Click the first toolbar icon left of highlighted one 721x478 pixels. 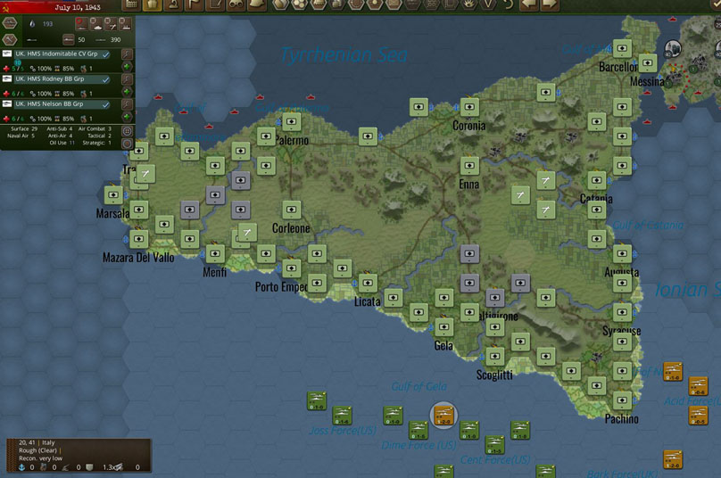coord(131,4)
